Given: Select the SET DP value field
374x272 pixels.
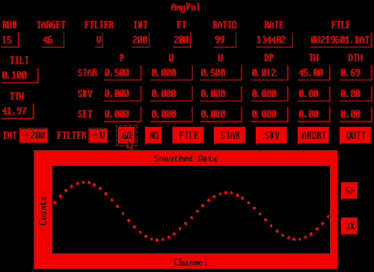Looking at the screenshot, I should click(269, 114).
